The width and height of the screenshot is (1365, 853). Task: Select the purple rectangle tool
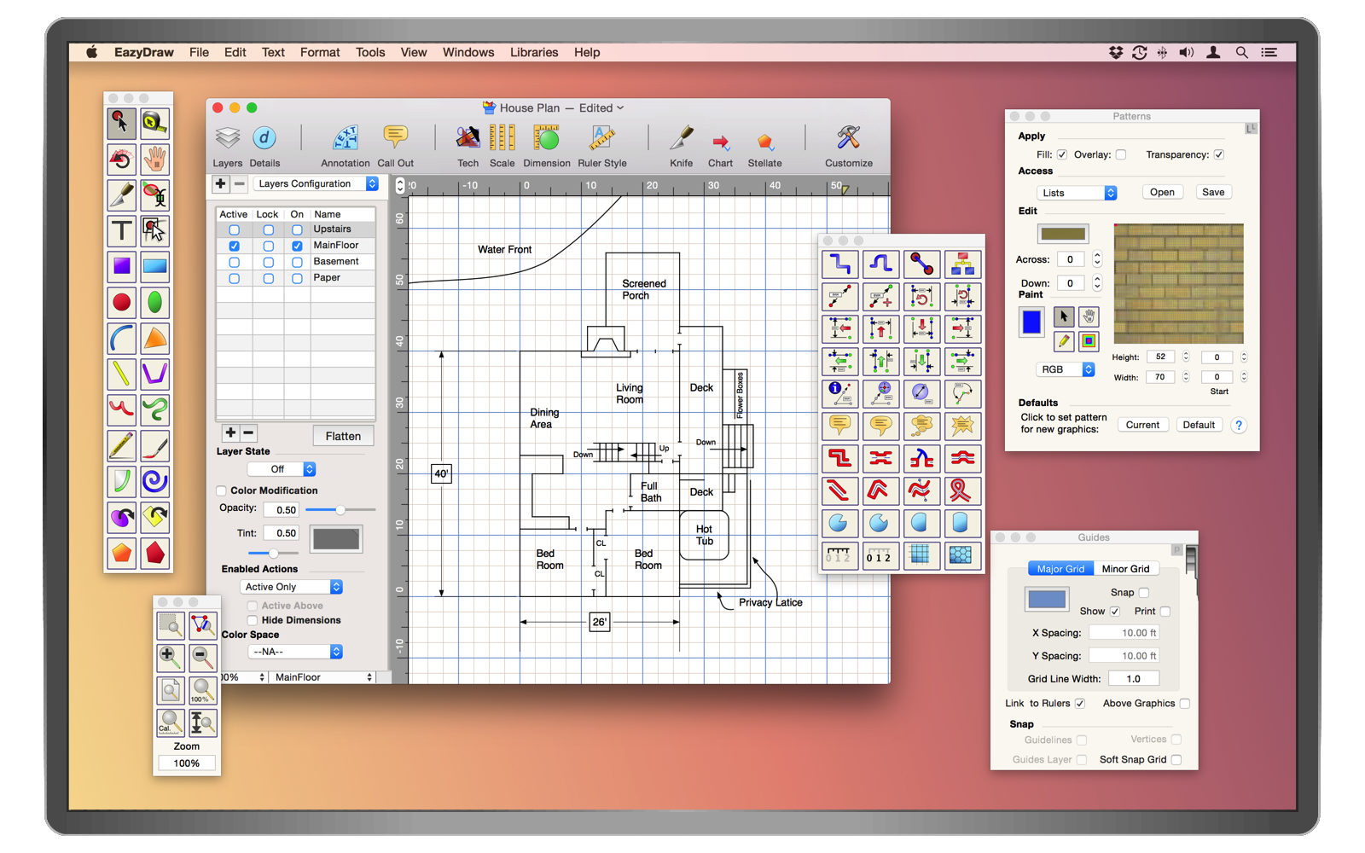pyautogui.click(x=121, y=266)
